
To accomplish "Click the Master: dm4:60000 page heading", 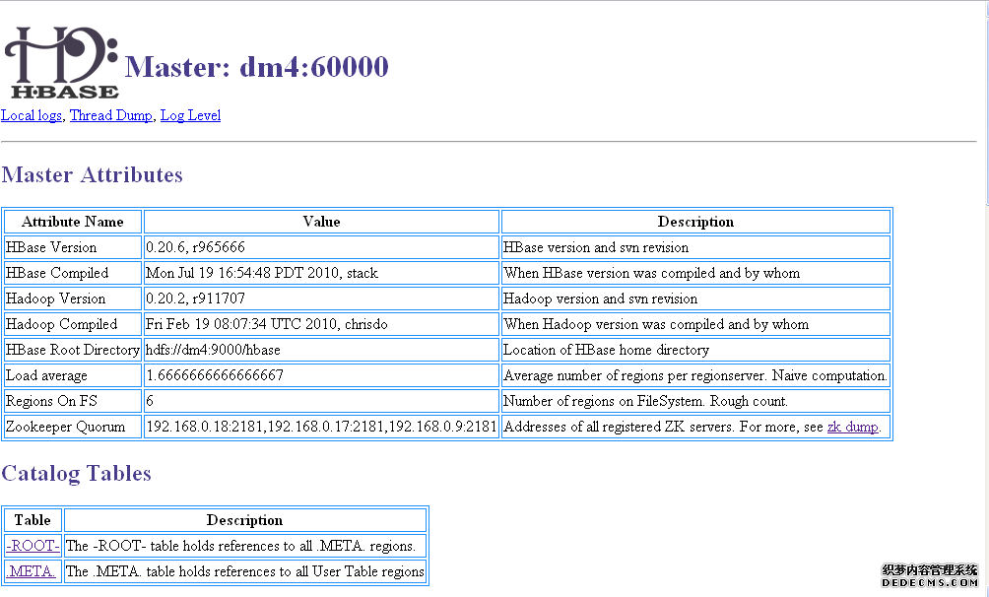I will click(x=256, y=67).
